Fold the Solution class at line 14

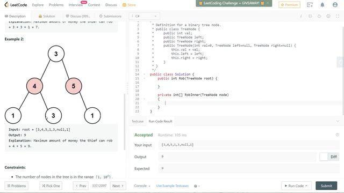click(145, 74)
